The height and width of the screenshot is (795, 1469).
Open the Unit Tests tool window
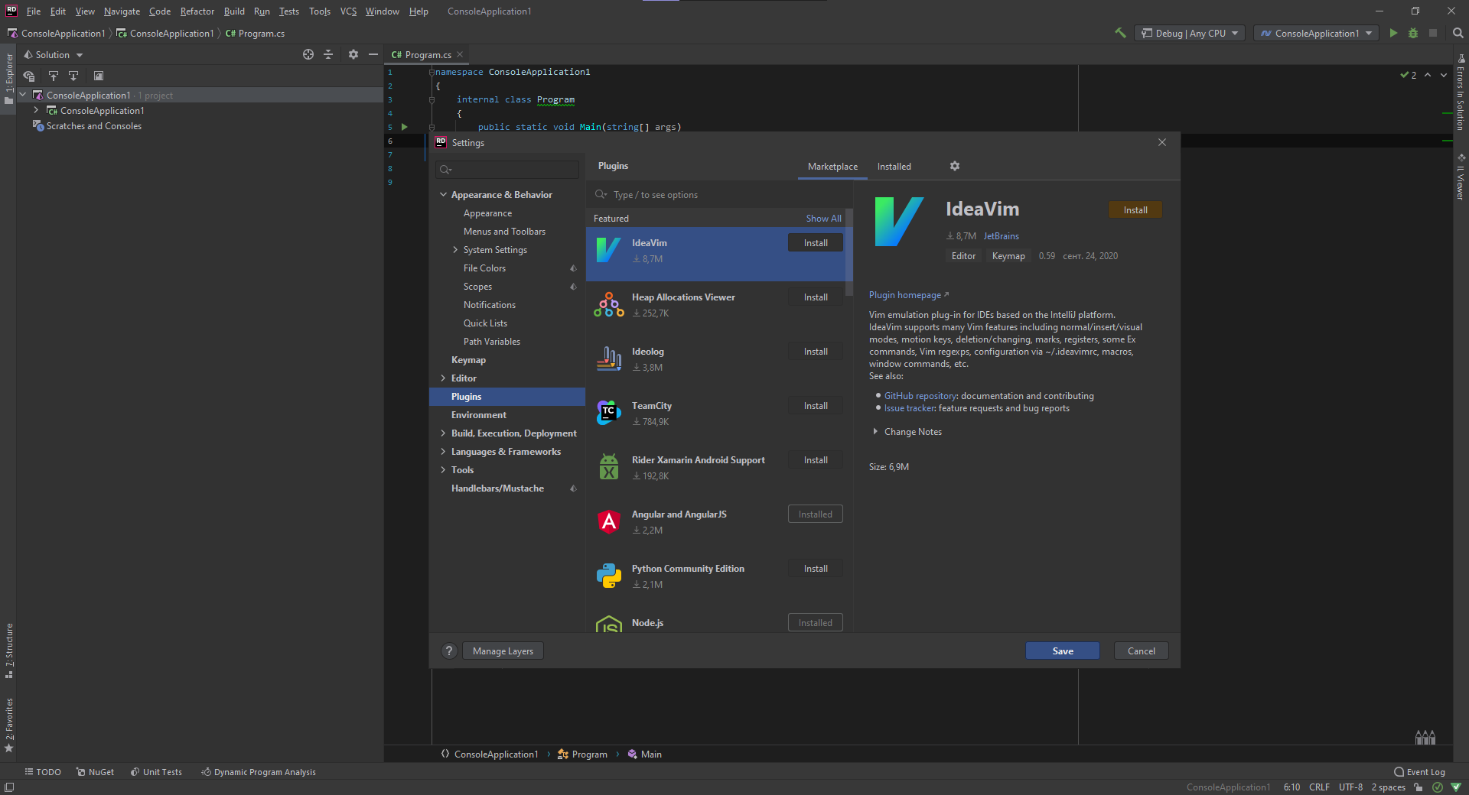tap(156, 772)
